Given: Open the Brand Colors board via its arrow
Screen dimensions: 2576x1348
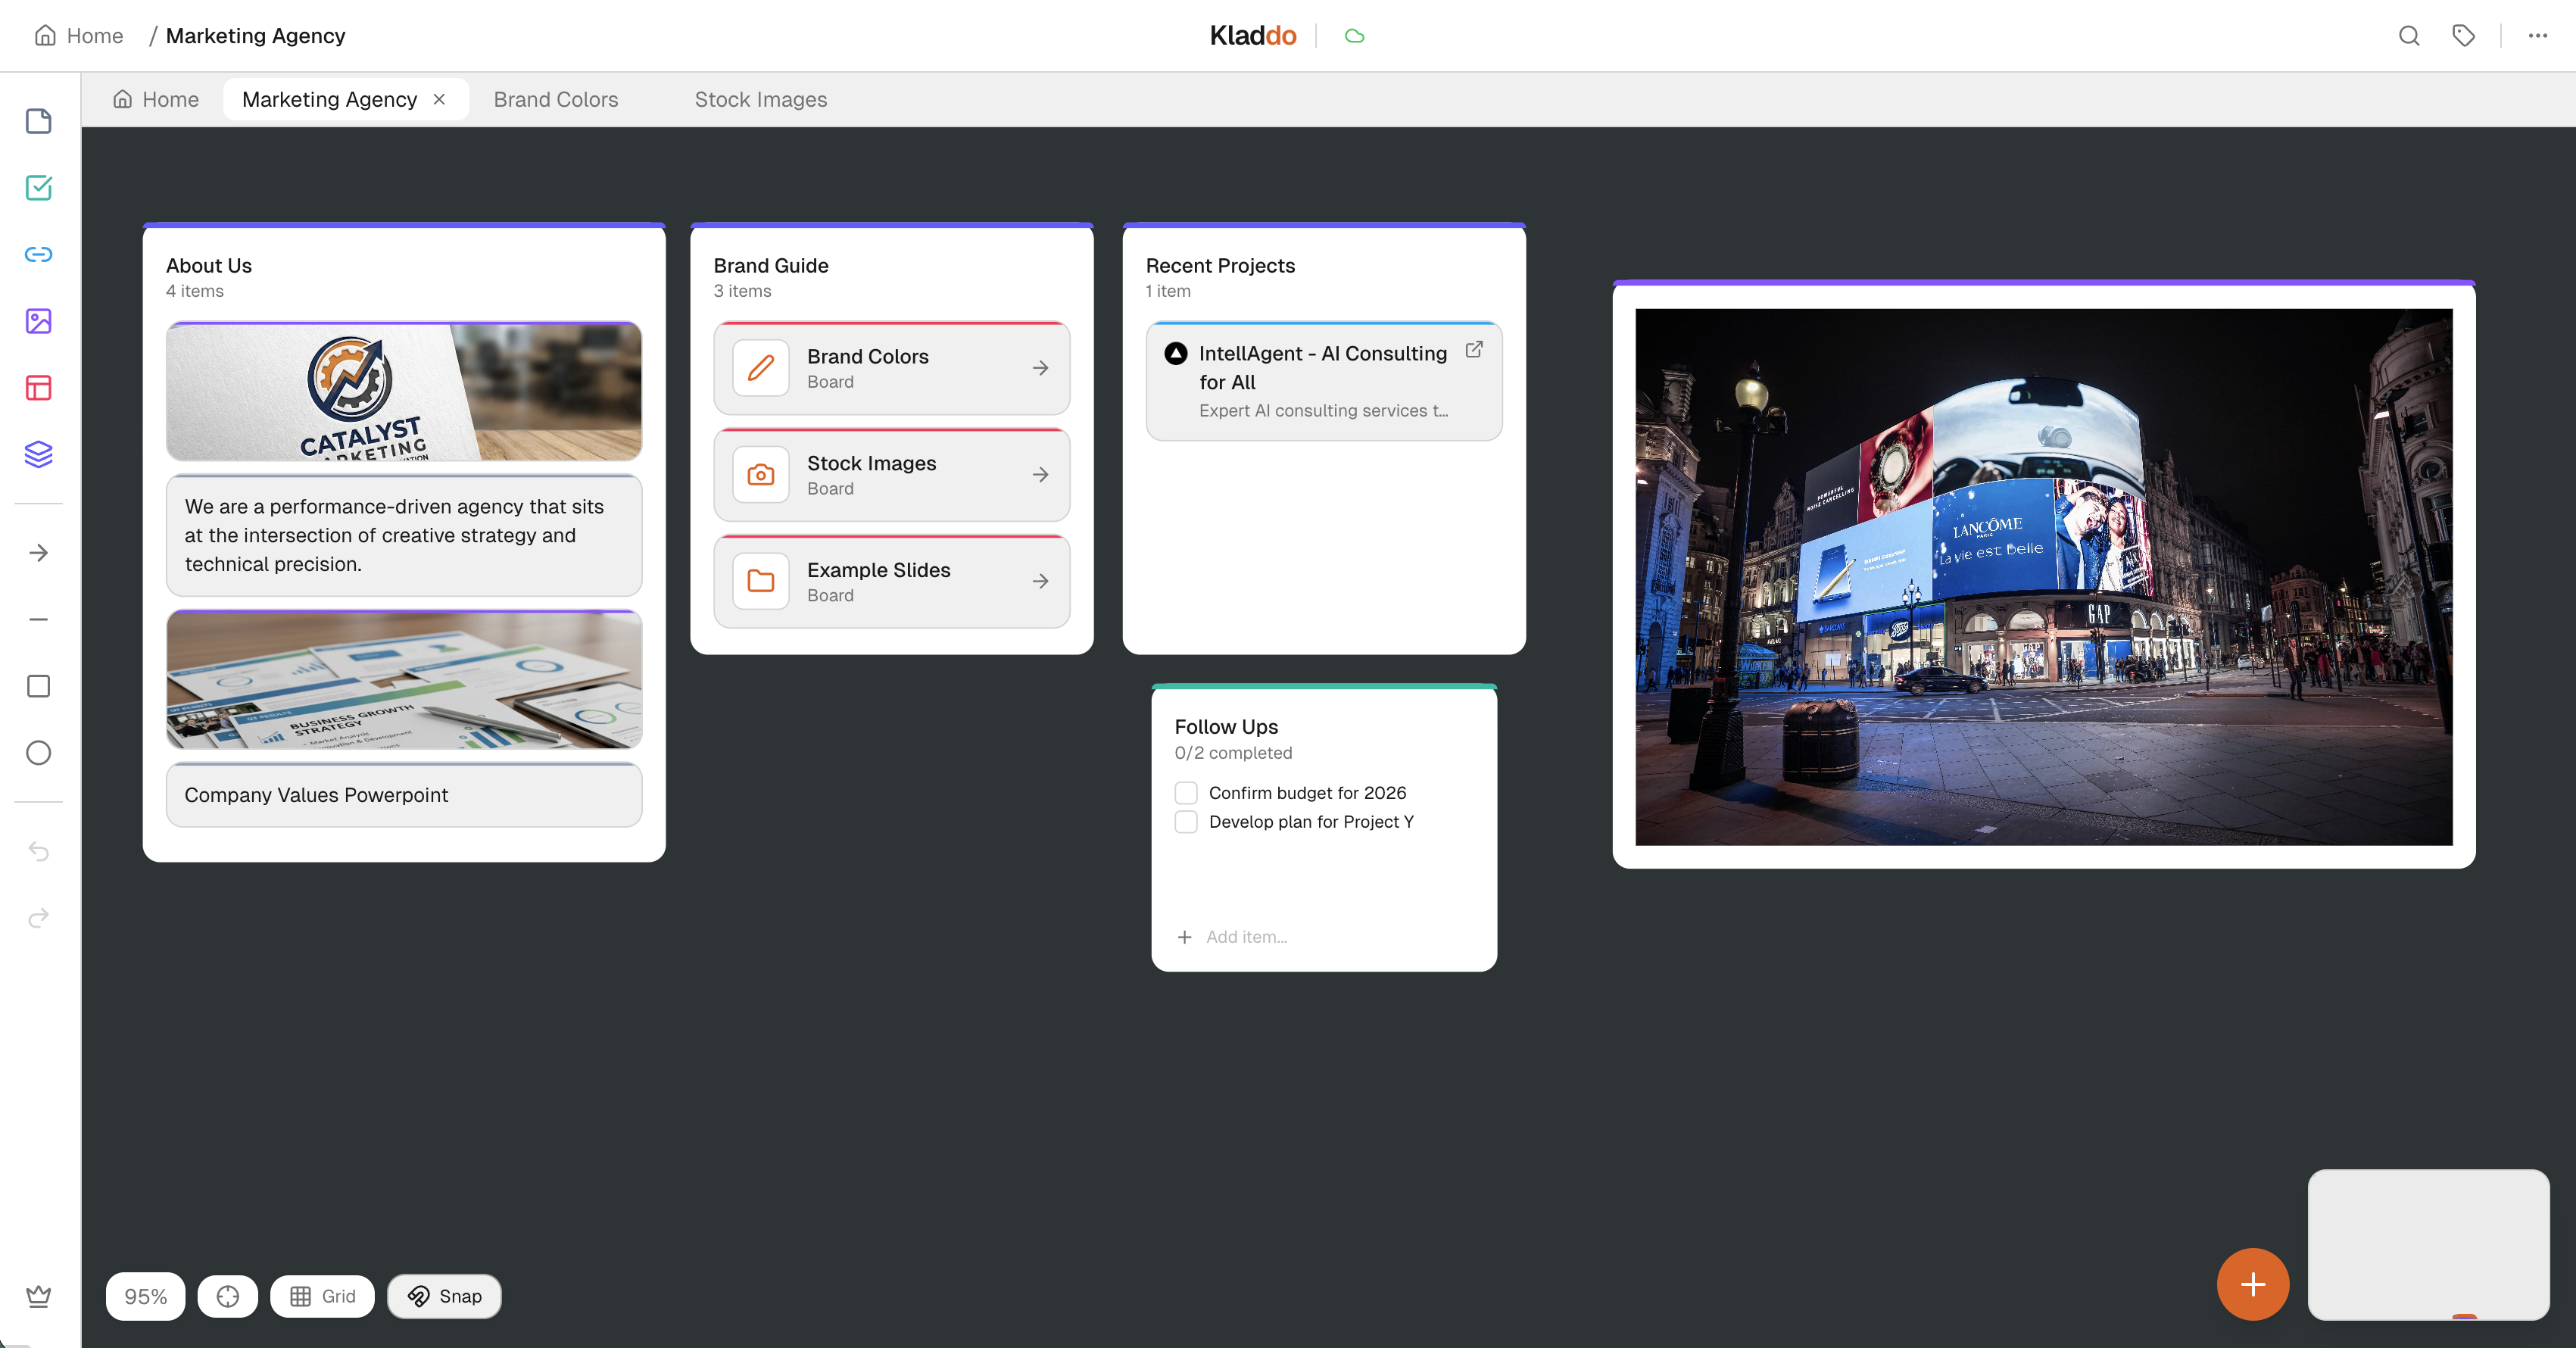Looking at the screenshot, I should (1041, 368).
